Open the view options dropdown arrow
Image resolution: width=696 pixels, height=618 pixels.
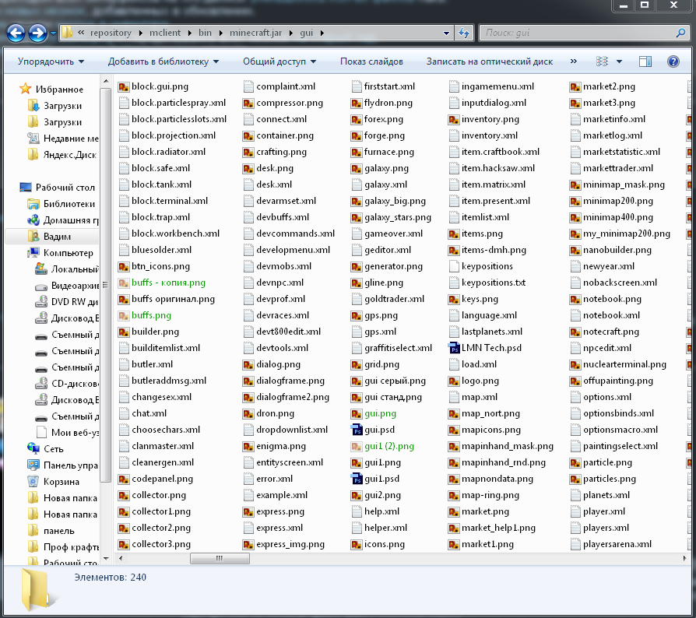(620, 61)
